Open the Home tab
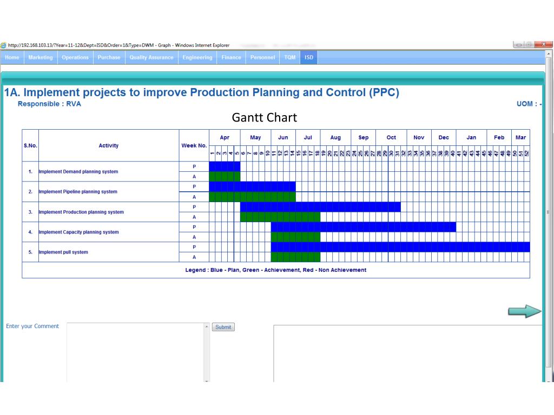This screenshot has height=415, width=554. coord(12,57)
